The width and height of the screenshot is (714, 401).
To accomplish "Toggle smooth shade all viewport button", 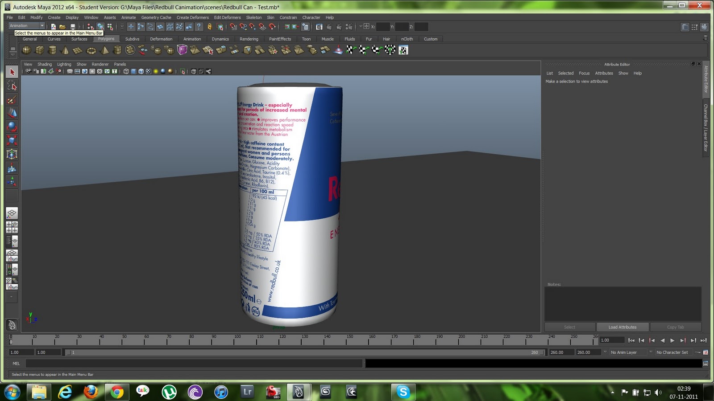I will pyautogui.click(x=133, y=71).
